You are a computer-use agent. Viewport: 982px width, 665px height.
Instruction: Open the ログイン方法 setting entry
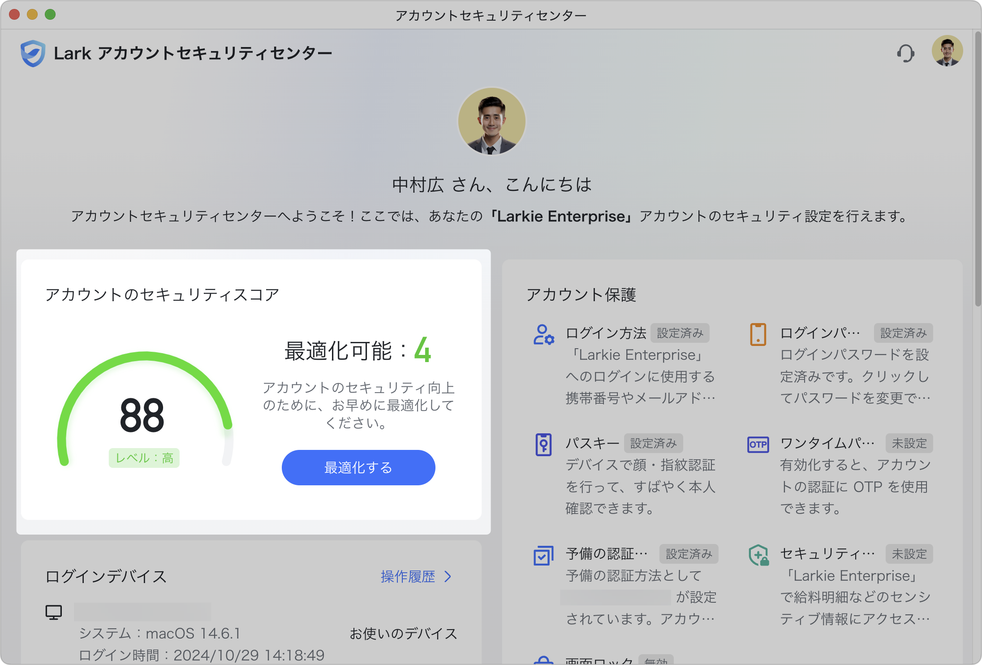pos(606,333)
